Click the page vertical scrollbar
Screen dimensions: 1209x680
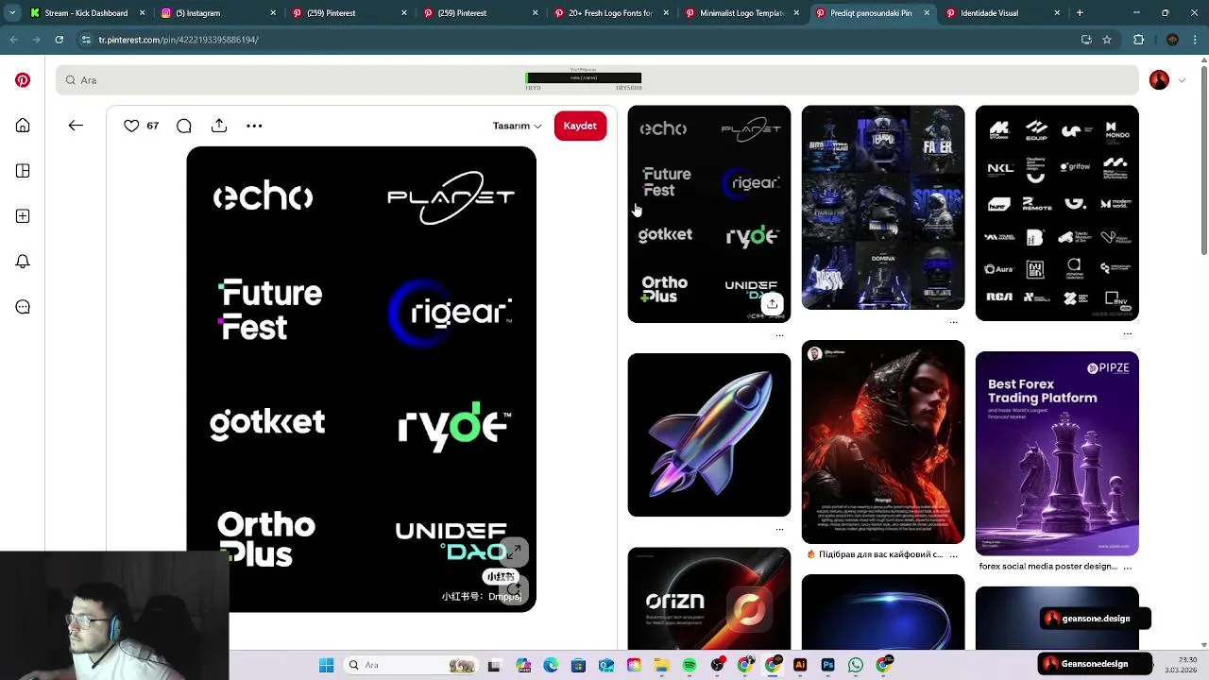coord(1203,161)
